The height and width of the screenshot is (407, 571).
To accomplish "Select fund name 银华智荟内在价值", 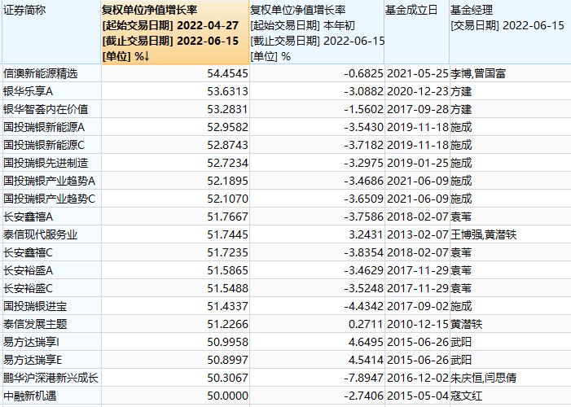I will coord(46,109).
